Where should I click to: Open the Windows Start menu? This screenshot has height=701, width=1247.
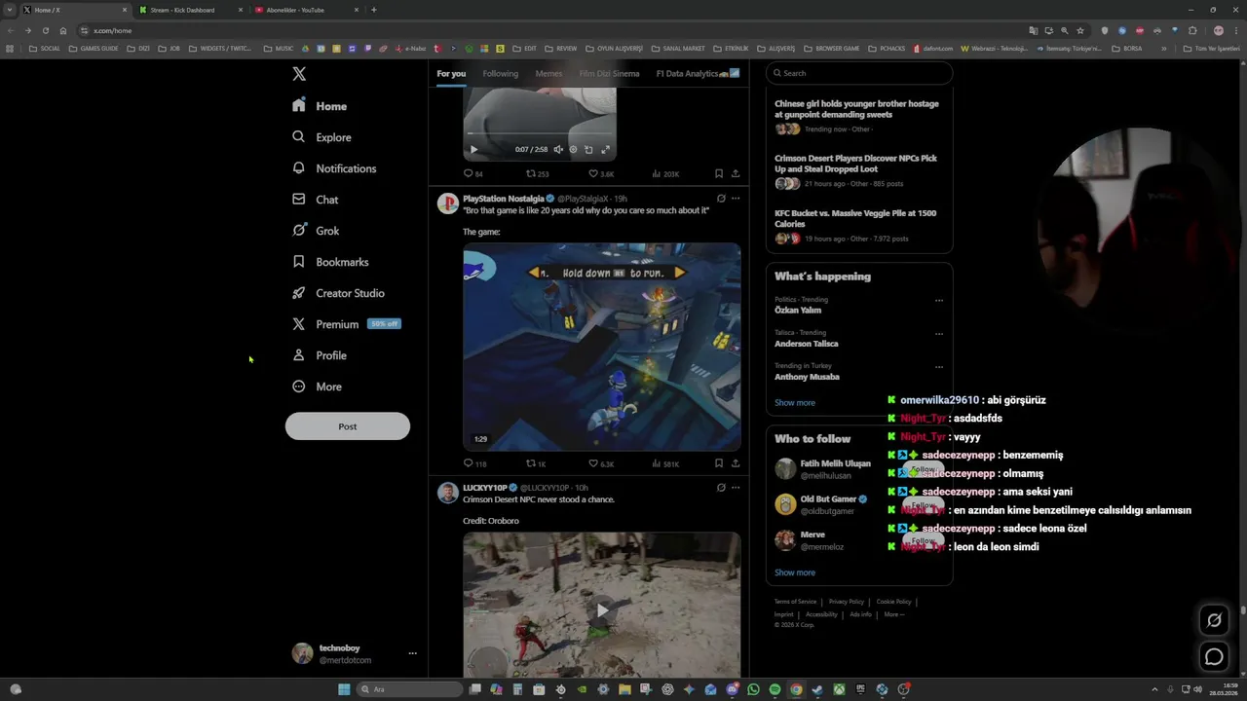click(x=344, y=689)
